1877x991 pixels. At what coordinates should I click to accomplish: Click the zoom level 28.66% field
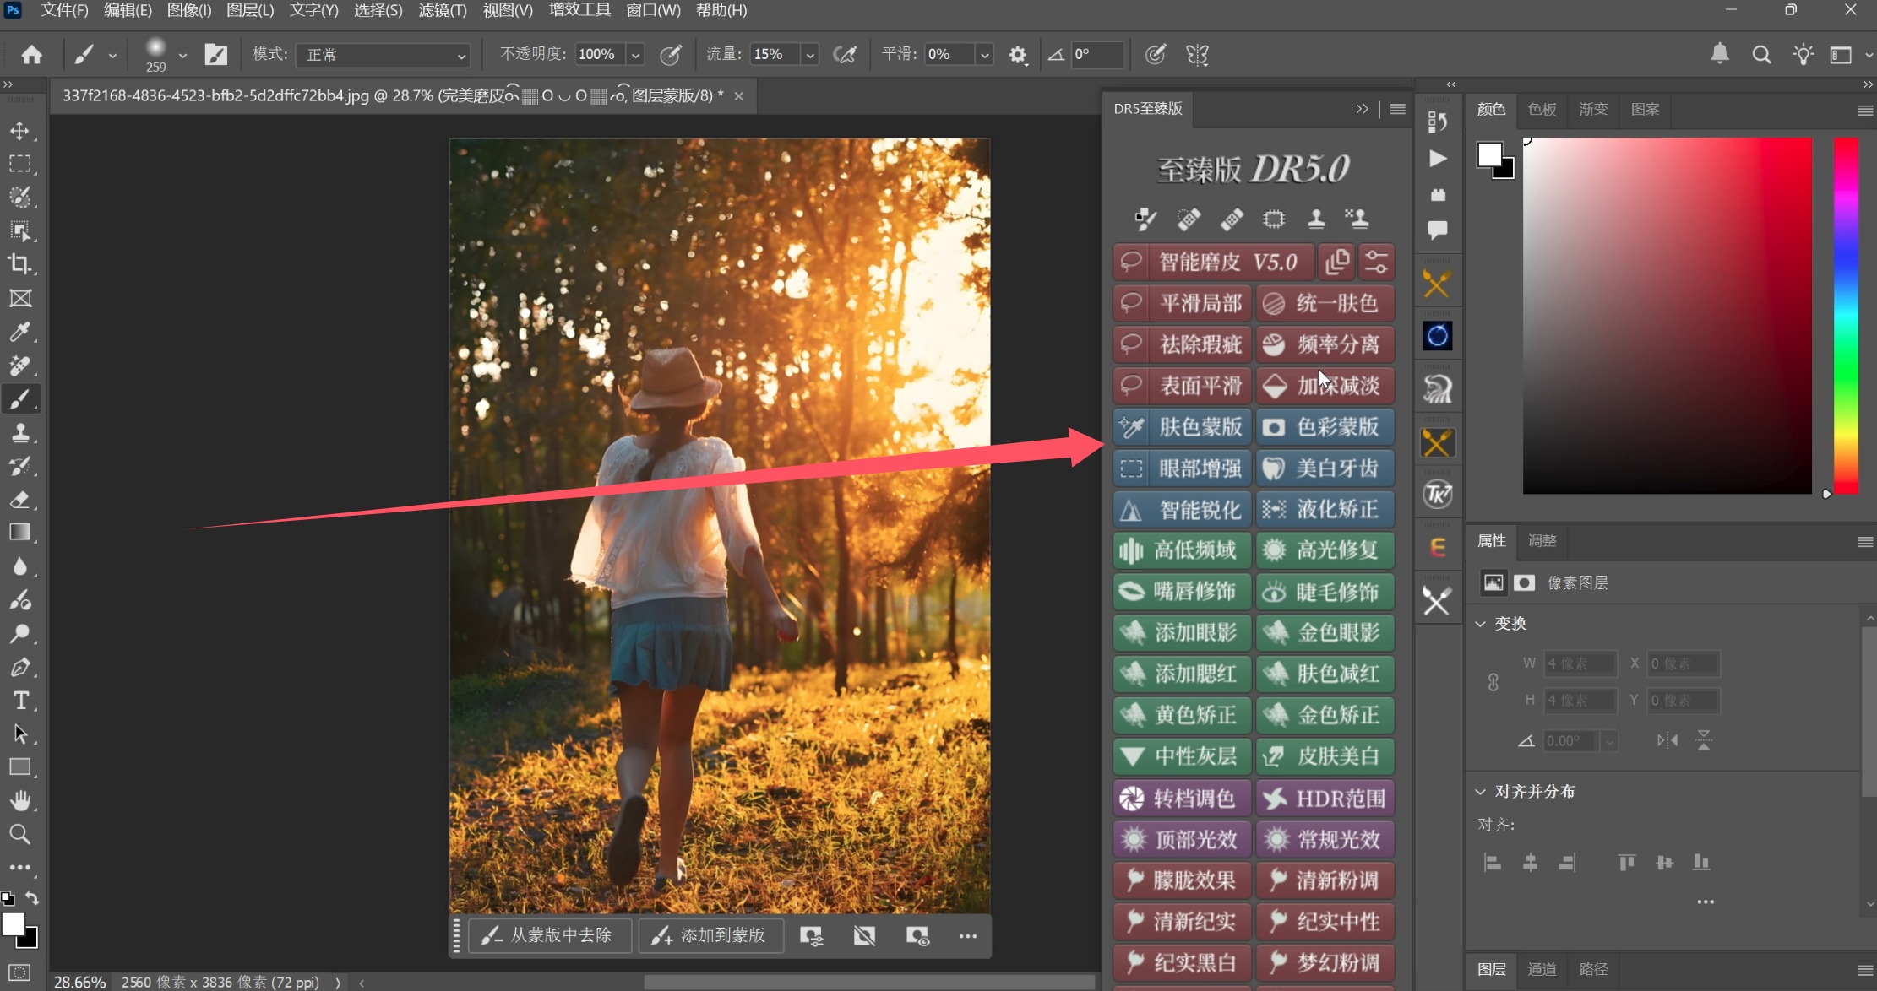[x=79, y=982]
